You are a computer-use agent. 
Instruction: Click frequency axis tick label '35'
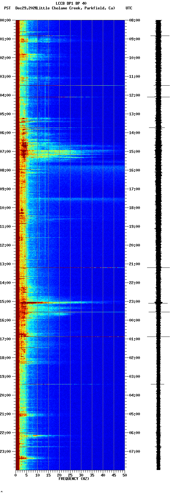(92, 475)
